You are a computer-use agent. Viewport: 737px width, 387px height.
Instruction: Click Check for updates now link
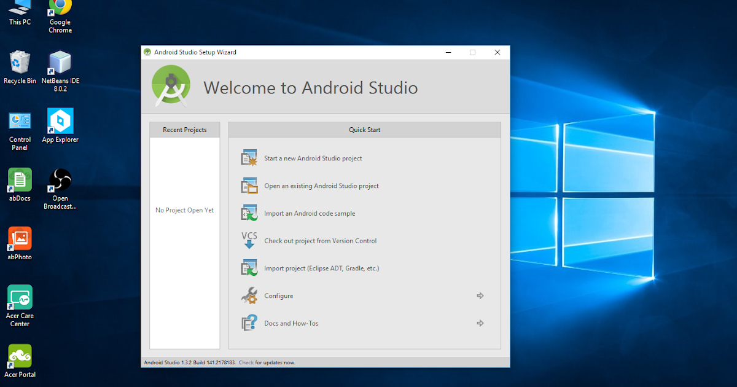click(x=245, y=362)
